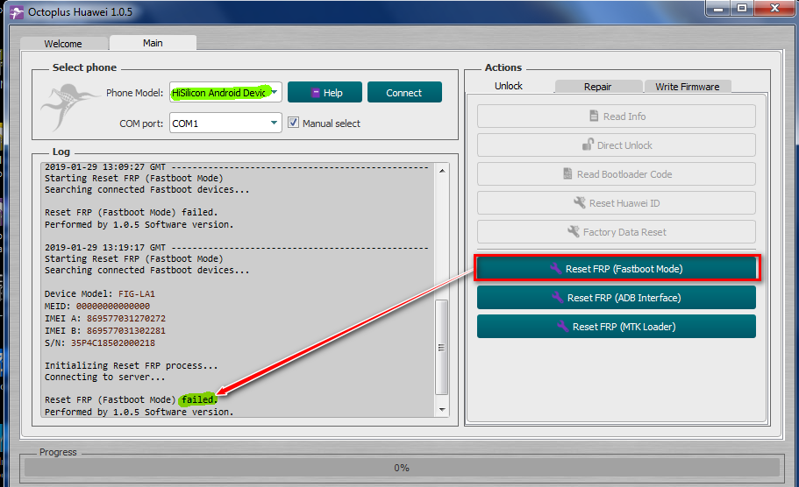Select the Main tab

coord(153,43)
